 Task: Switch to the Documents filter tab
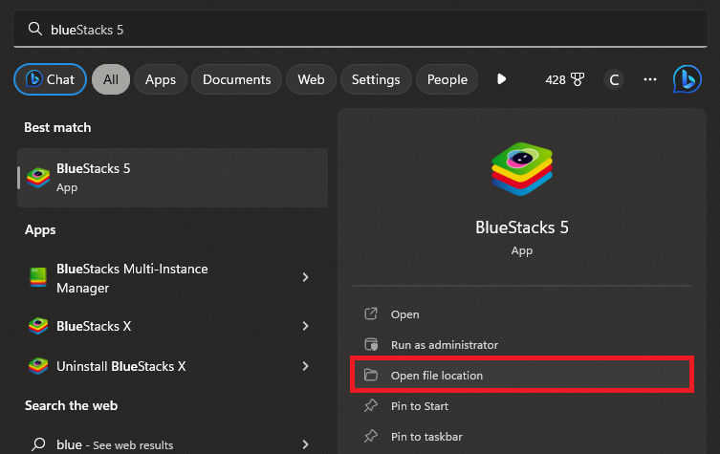pyautogui.click(x=236, y=79)
